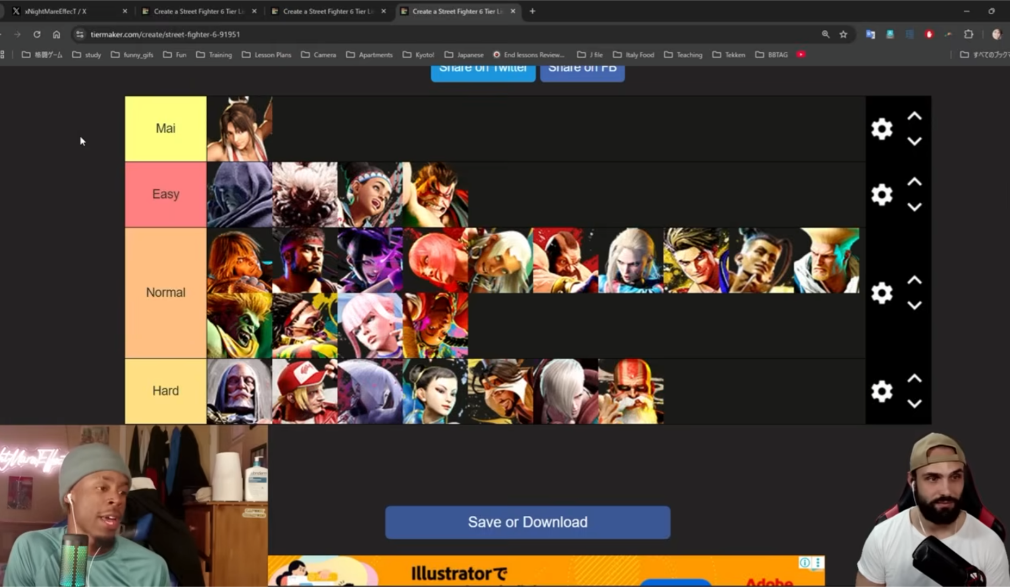Select the Zangief portrait in Normal tier
Screen dimensions: 1010x587
[566, 260]
